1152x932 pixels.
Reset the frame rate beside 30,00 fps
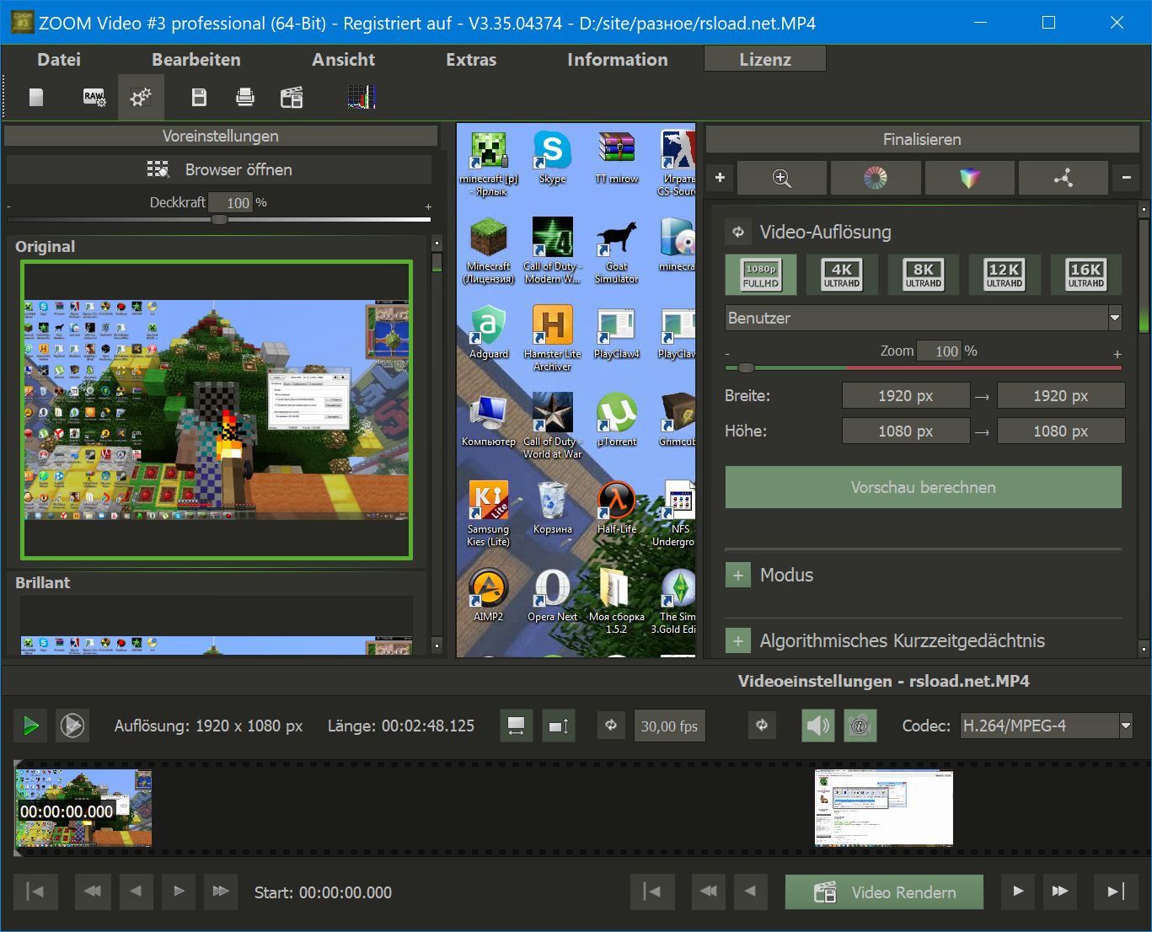(611, 726)
